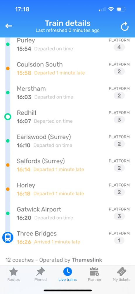Viewport: 135px width, 294px height.
Task: Refresh train details with the reload icon
Action: [124, 26]
